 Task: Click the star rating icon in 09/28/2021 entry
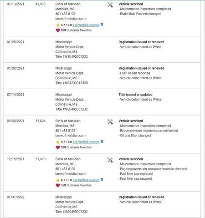[x=58, y=142]
